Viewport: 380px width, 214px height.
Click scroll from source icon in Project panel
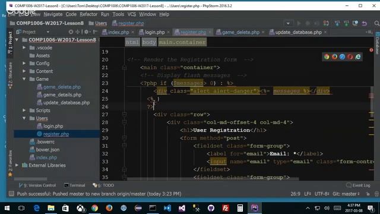pyautogui.click(x=71, y=32)
